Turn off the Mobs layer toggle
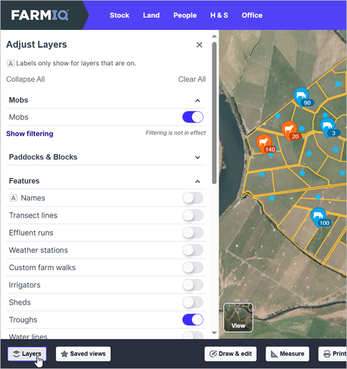This screenshot has height=369, width=347. (x=193, y=117)
